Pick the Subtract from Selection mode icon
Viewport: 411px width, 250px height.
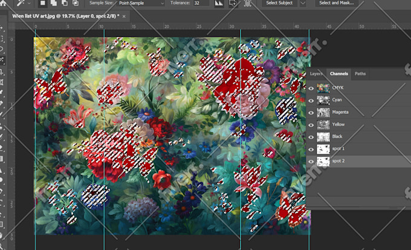(x=64, y=3)
